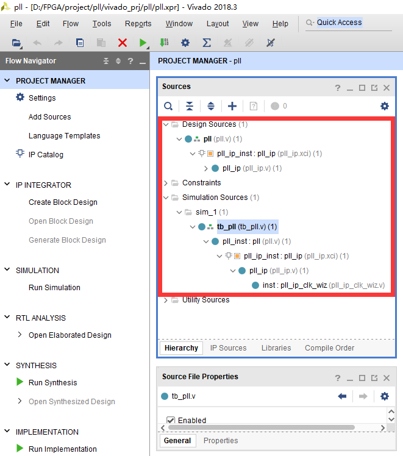Collapse Simulation Sources folder chevron
This screenshot has height=456, width=403.
(166, 198)
